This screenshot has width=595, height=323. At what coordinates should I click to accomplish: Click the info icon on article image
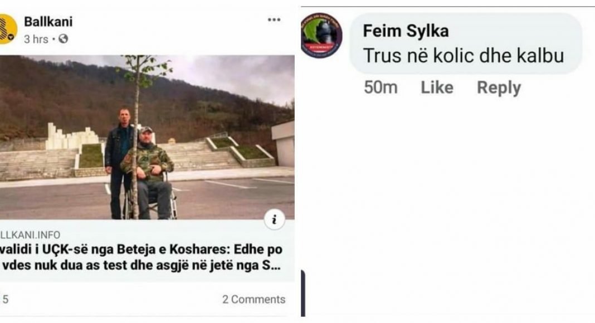point(274,220)
